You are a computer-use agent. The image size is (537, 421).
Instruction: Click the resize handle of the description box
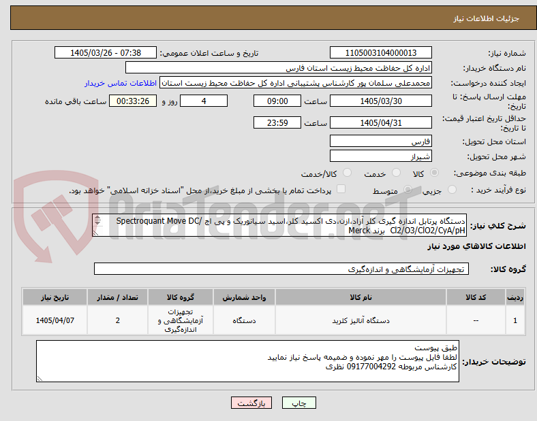(96, 233)
